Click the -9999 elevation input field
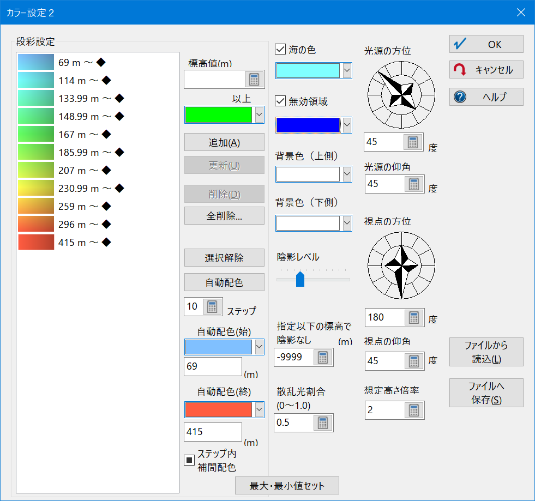 coord(294,358)
